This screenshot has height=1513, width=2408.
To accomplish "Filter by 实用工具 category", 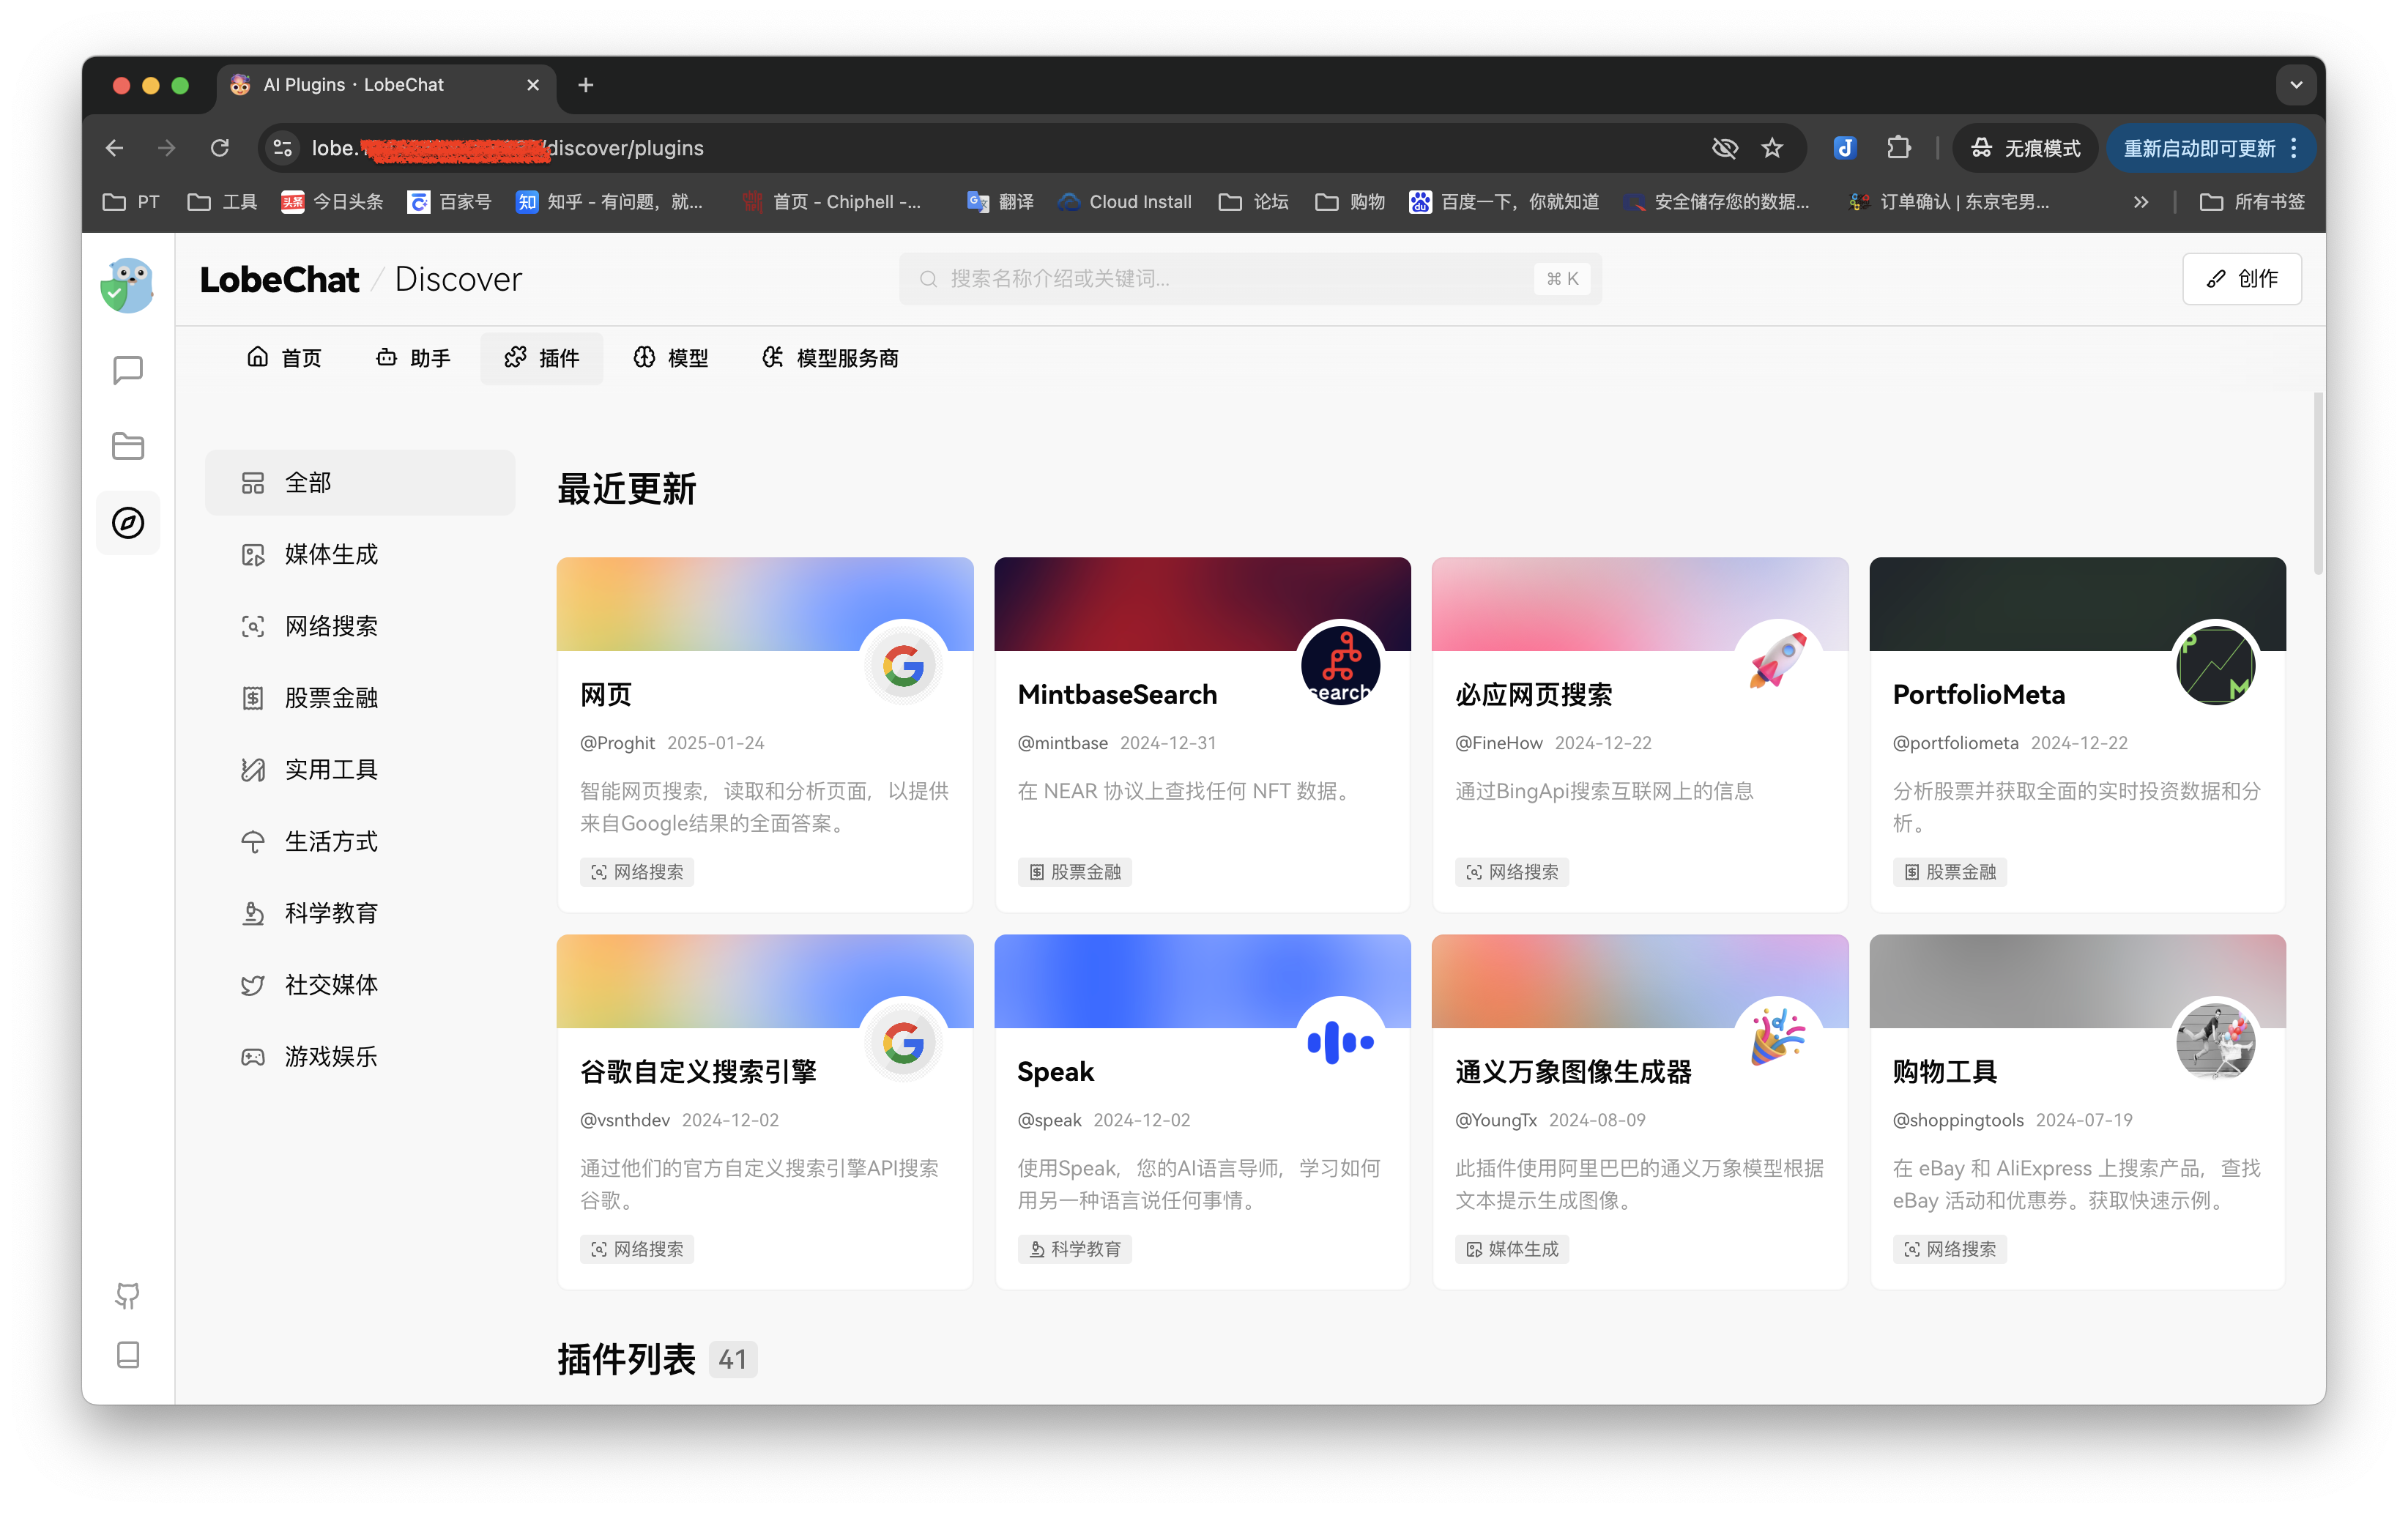I will coord(360,770).
